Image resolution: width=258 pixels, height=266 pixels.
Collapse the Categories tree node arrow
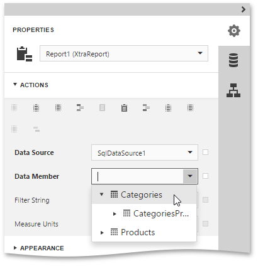coord(101,194)
